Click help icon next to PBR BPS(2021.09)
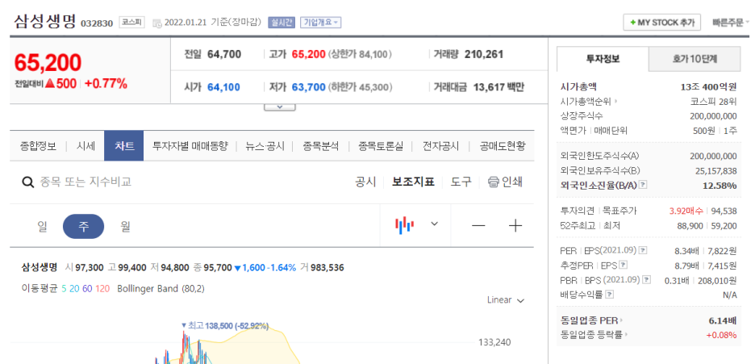 [x=647, y=280]
